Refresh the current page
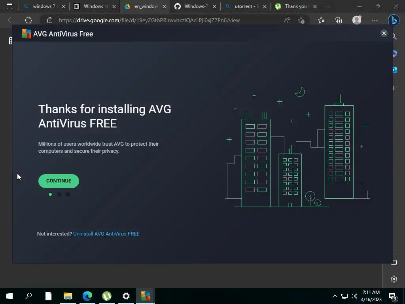The image size is (405, 304). [x=28, y=20]
